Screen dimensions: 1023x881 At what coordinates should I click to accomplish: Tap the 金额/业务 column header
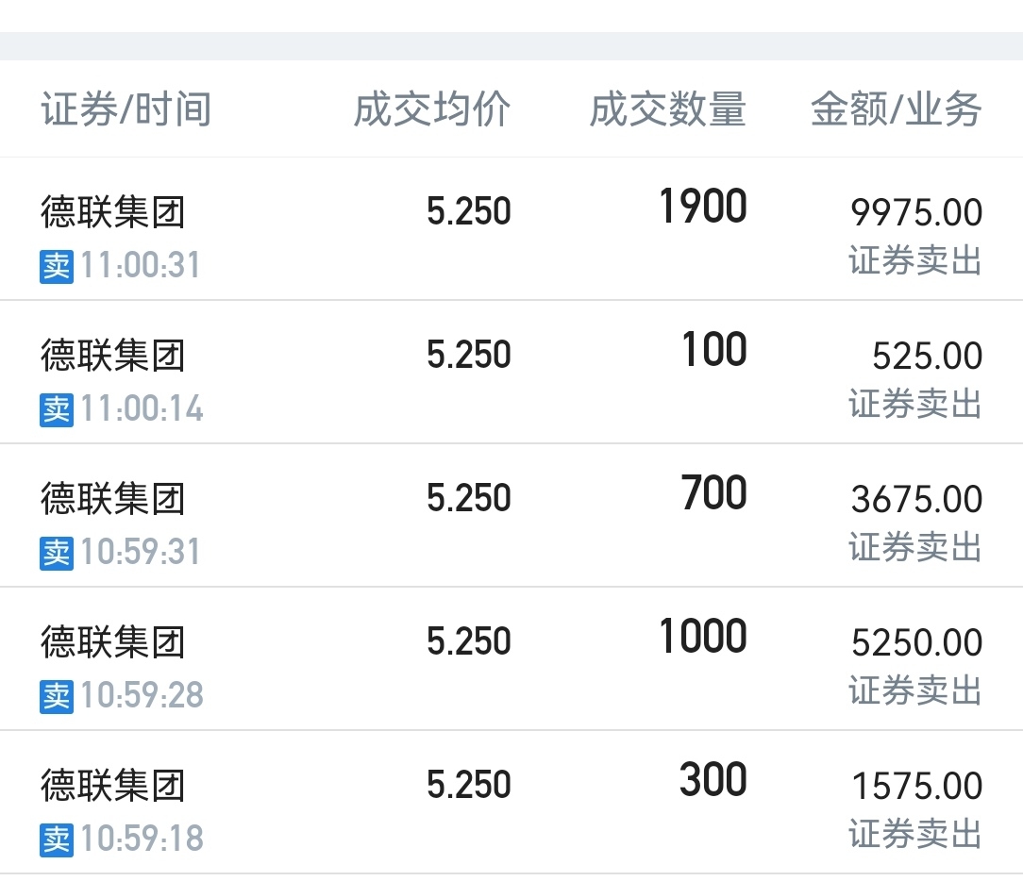pyautogui.click(x=896, y=110)
